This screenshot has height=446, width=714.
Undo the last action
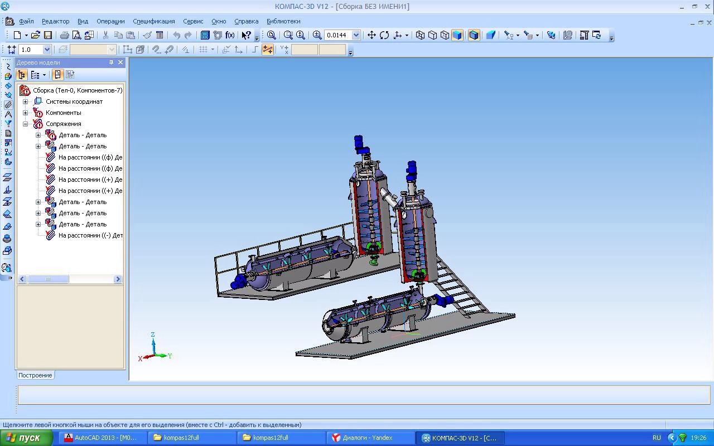[x=176, y=35]
